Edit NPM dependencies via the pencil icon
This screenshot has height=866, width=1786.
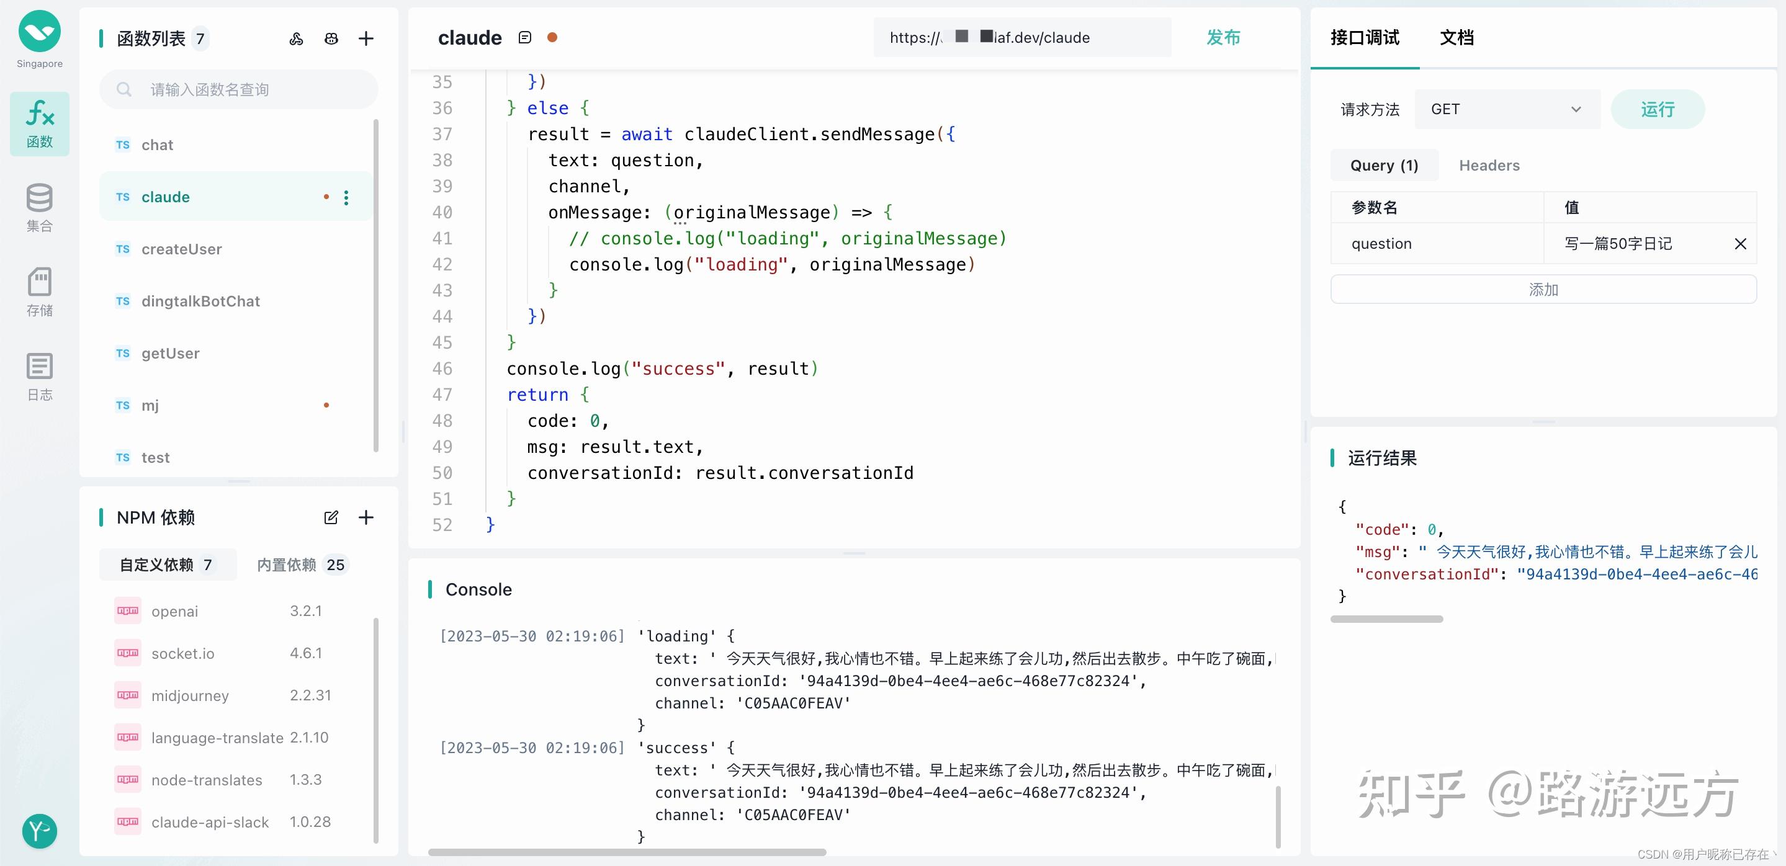pos(331,517)
